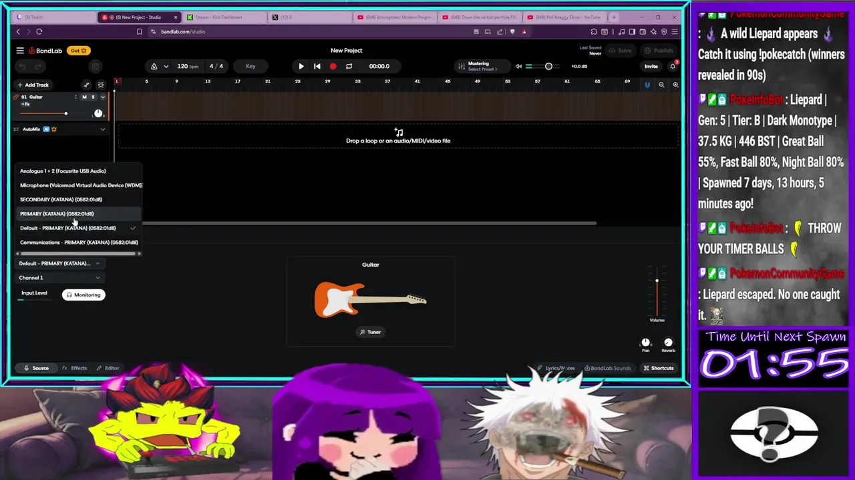Open Lyrics/Notes panel
The image size is (855, 480).
point(556,368)
